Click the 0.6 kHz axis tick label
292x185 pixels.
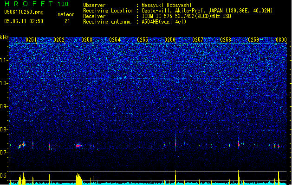pyautogui.click(x=4, y=176)
